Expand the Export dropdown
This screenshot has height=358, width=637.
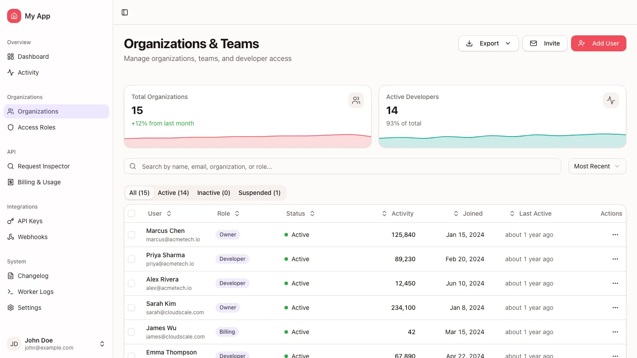[x=488, y=43]
